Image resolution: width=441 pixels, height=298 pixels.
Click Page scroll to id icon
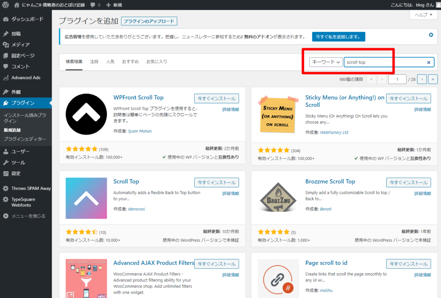pyautogui.click(x=278, y=278)
